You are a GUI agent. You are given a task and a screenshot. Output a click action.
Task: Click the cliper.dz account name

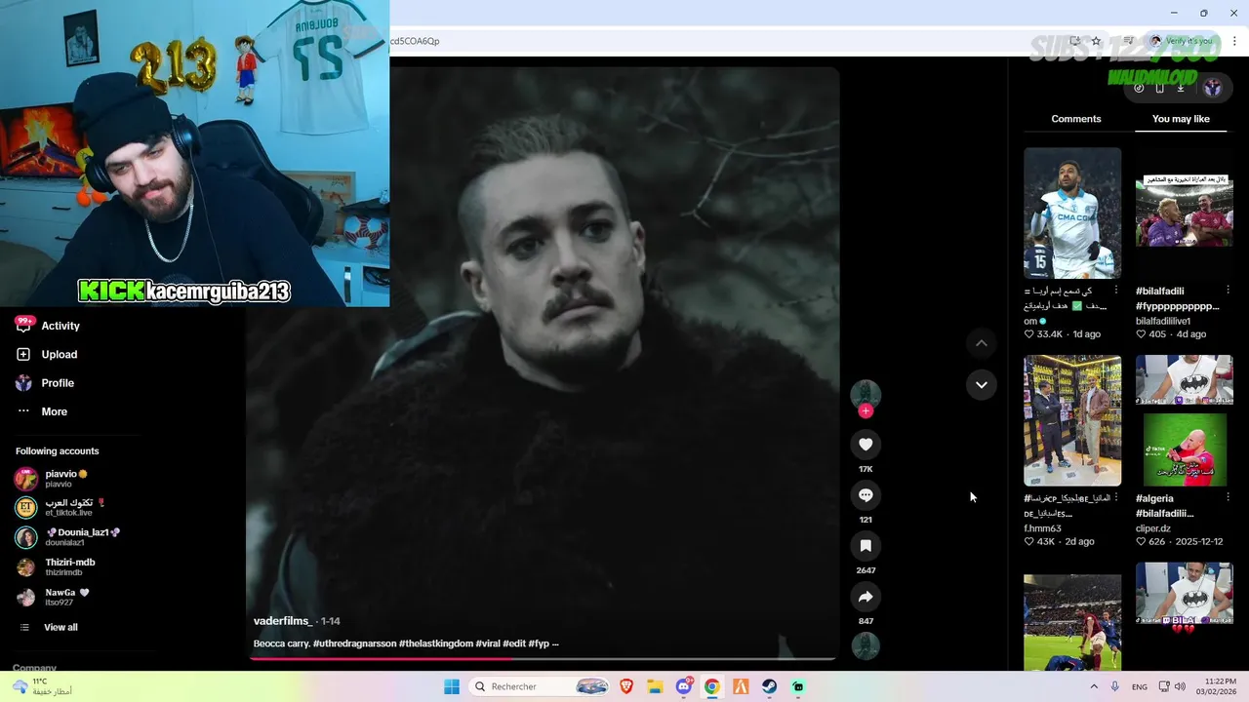tap(1153, 528)
